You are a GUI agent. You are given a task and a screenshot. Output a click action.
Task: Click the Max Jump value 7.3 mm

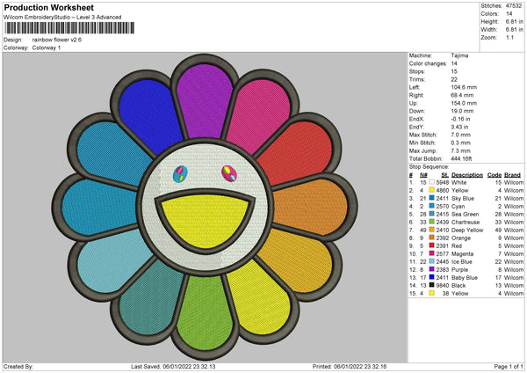(461, 150)
